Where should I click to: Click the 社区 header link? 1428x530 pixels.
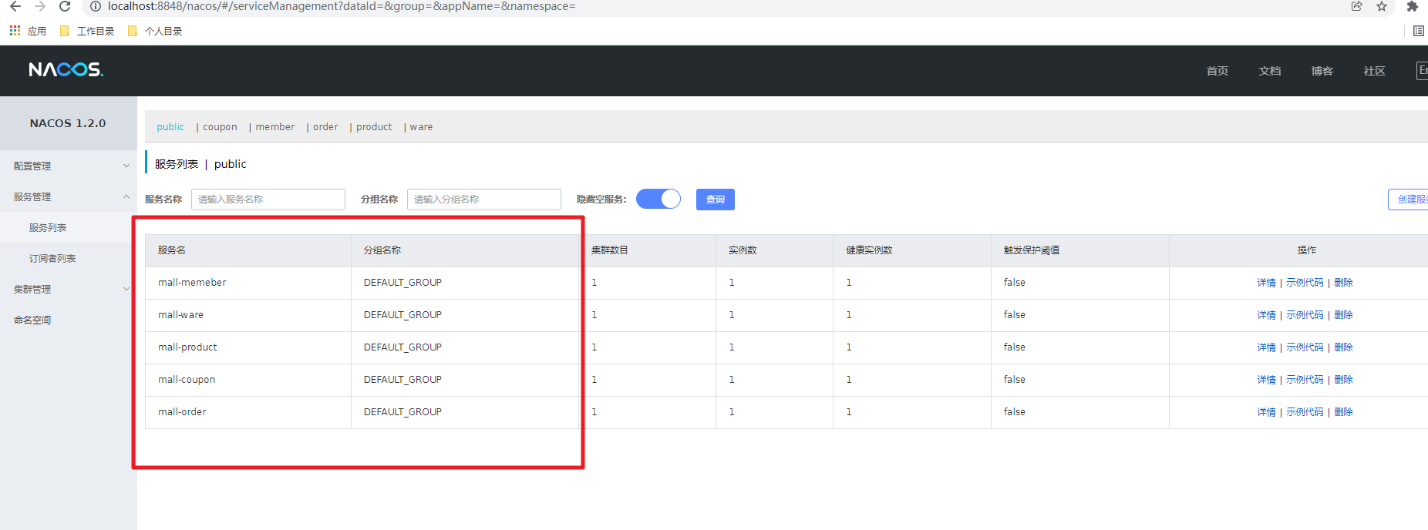coord(1375,71)
